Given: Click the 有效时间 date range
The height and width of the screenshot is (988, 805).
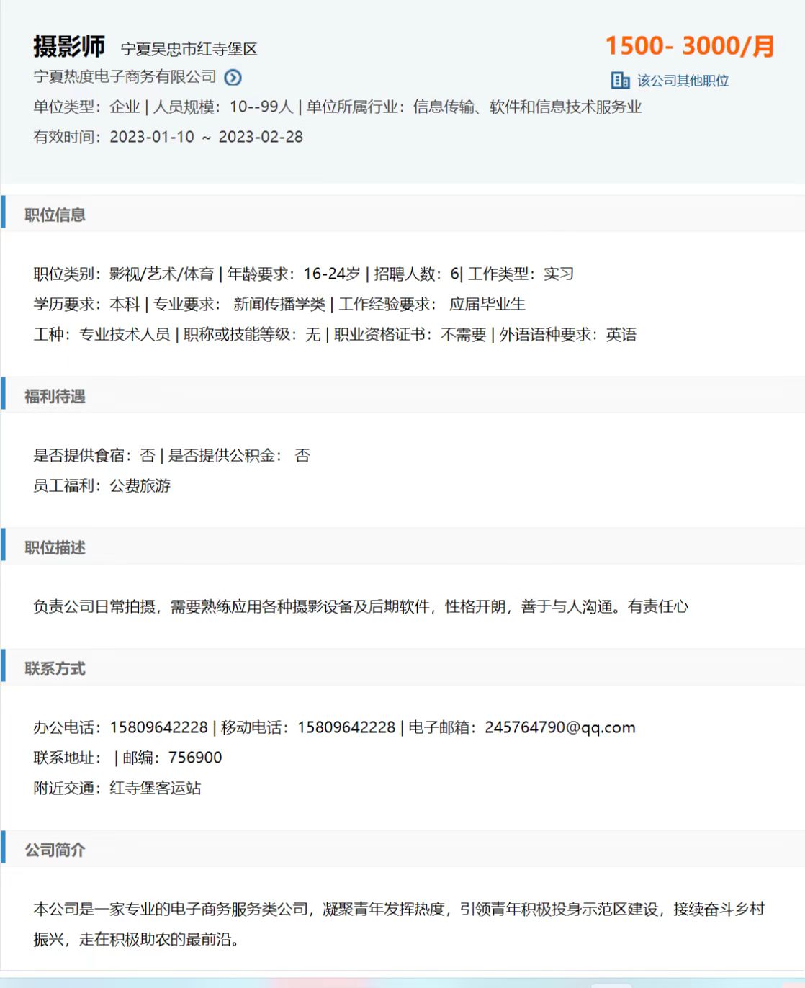Looking at the screenshot, I should tap(206, 137).
